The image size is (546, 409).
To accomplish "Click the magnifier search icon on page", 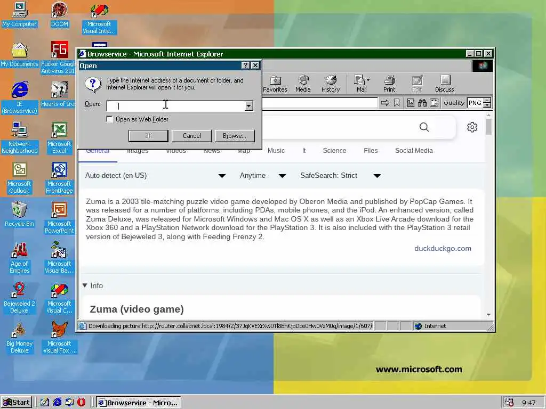I will 424,127.
